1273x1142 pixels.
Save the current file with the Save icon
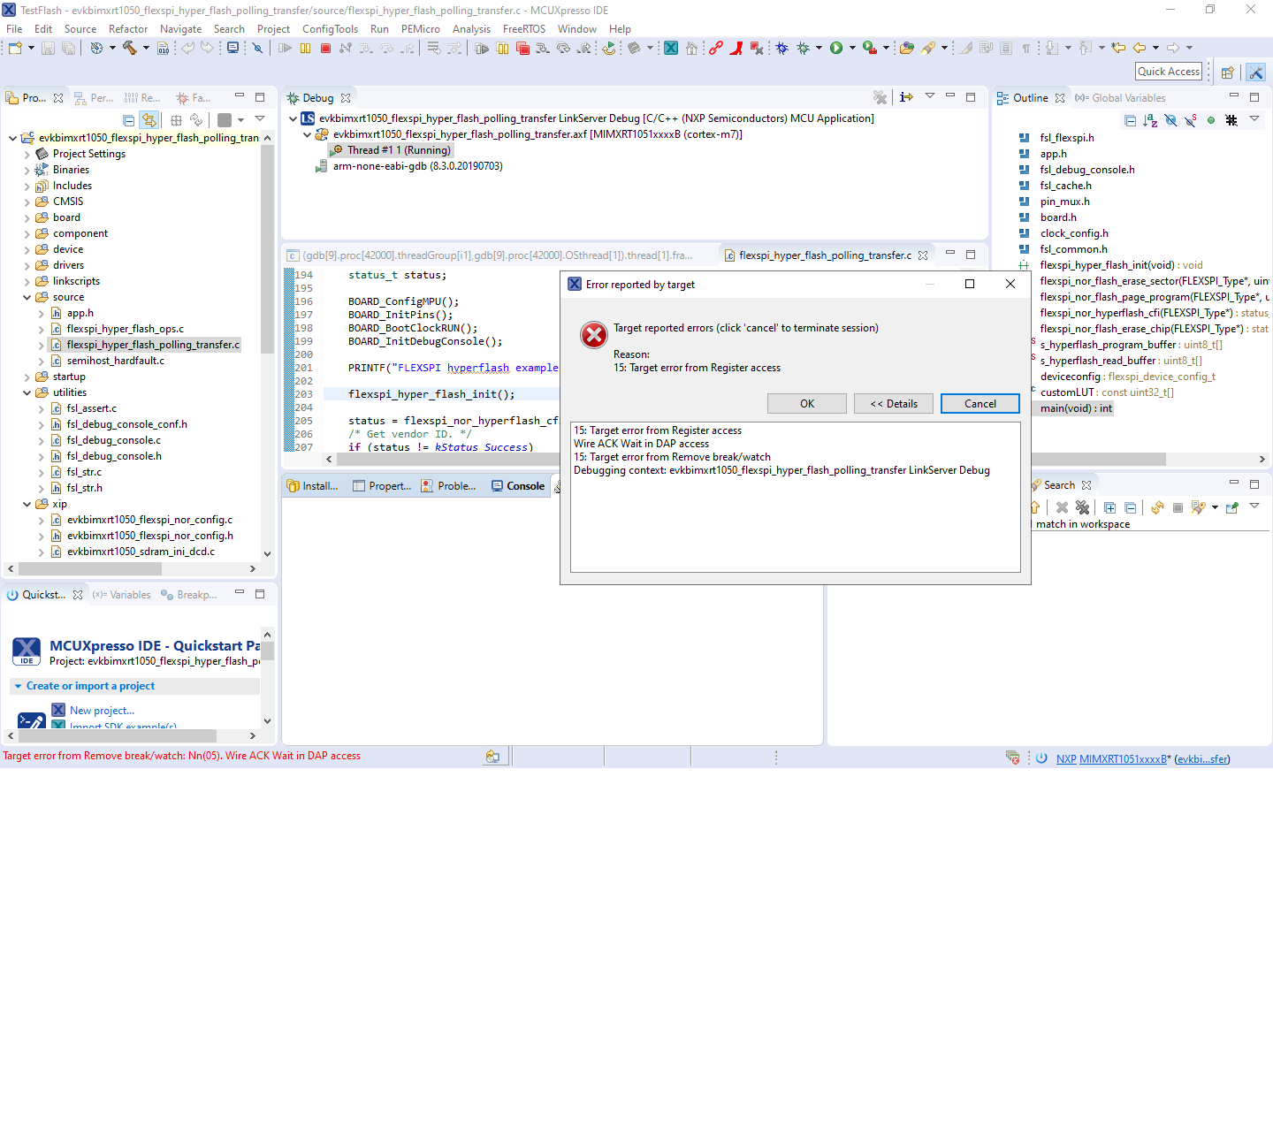[47, 49]
